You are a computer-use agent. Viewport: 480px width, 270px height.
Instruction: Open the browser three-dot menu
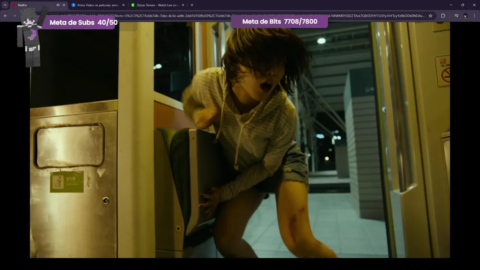[x=474, y=16]
